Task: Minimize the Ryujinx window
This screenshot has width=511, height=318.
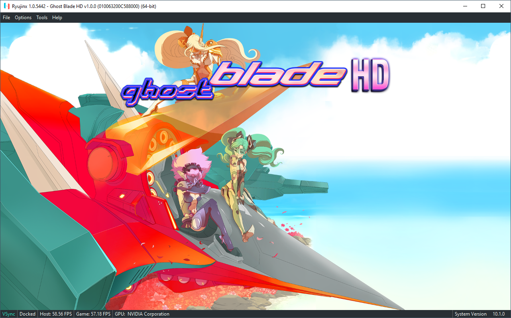Action: coord(465,6)
